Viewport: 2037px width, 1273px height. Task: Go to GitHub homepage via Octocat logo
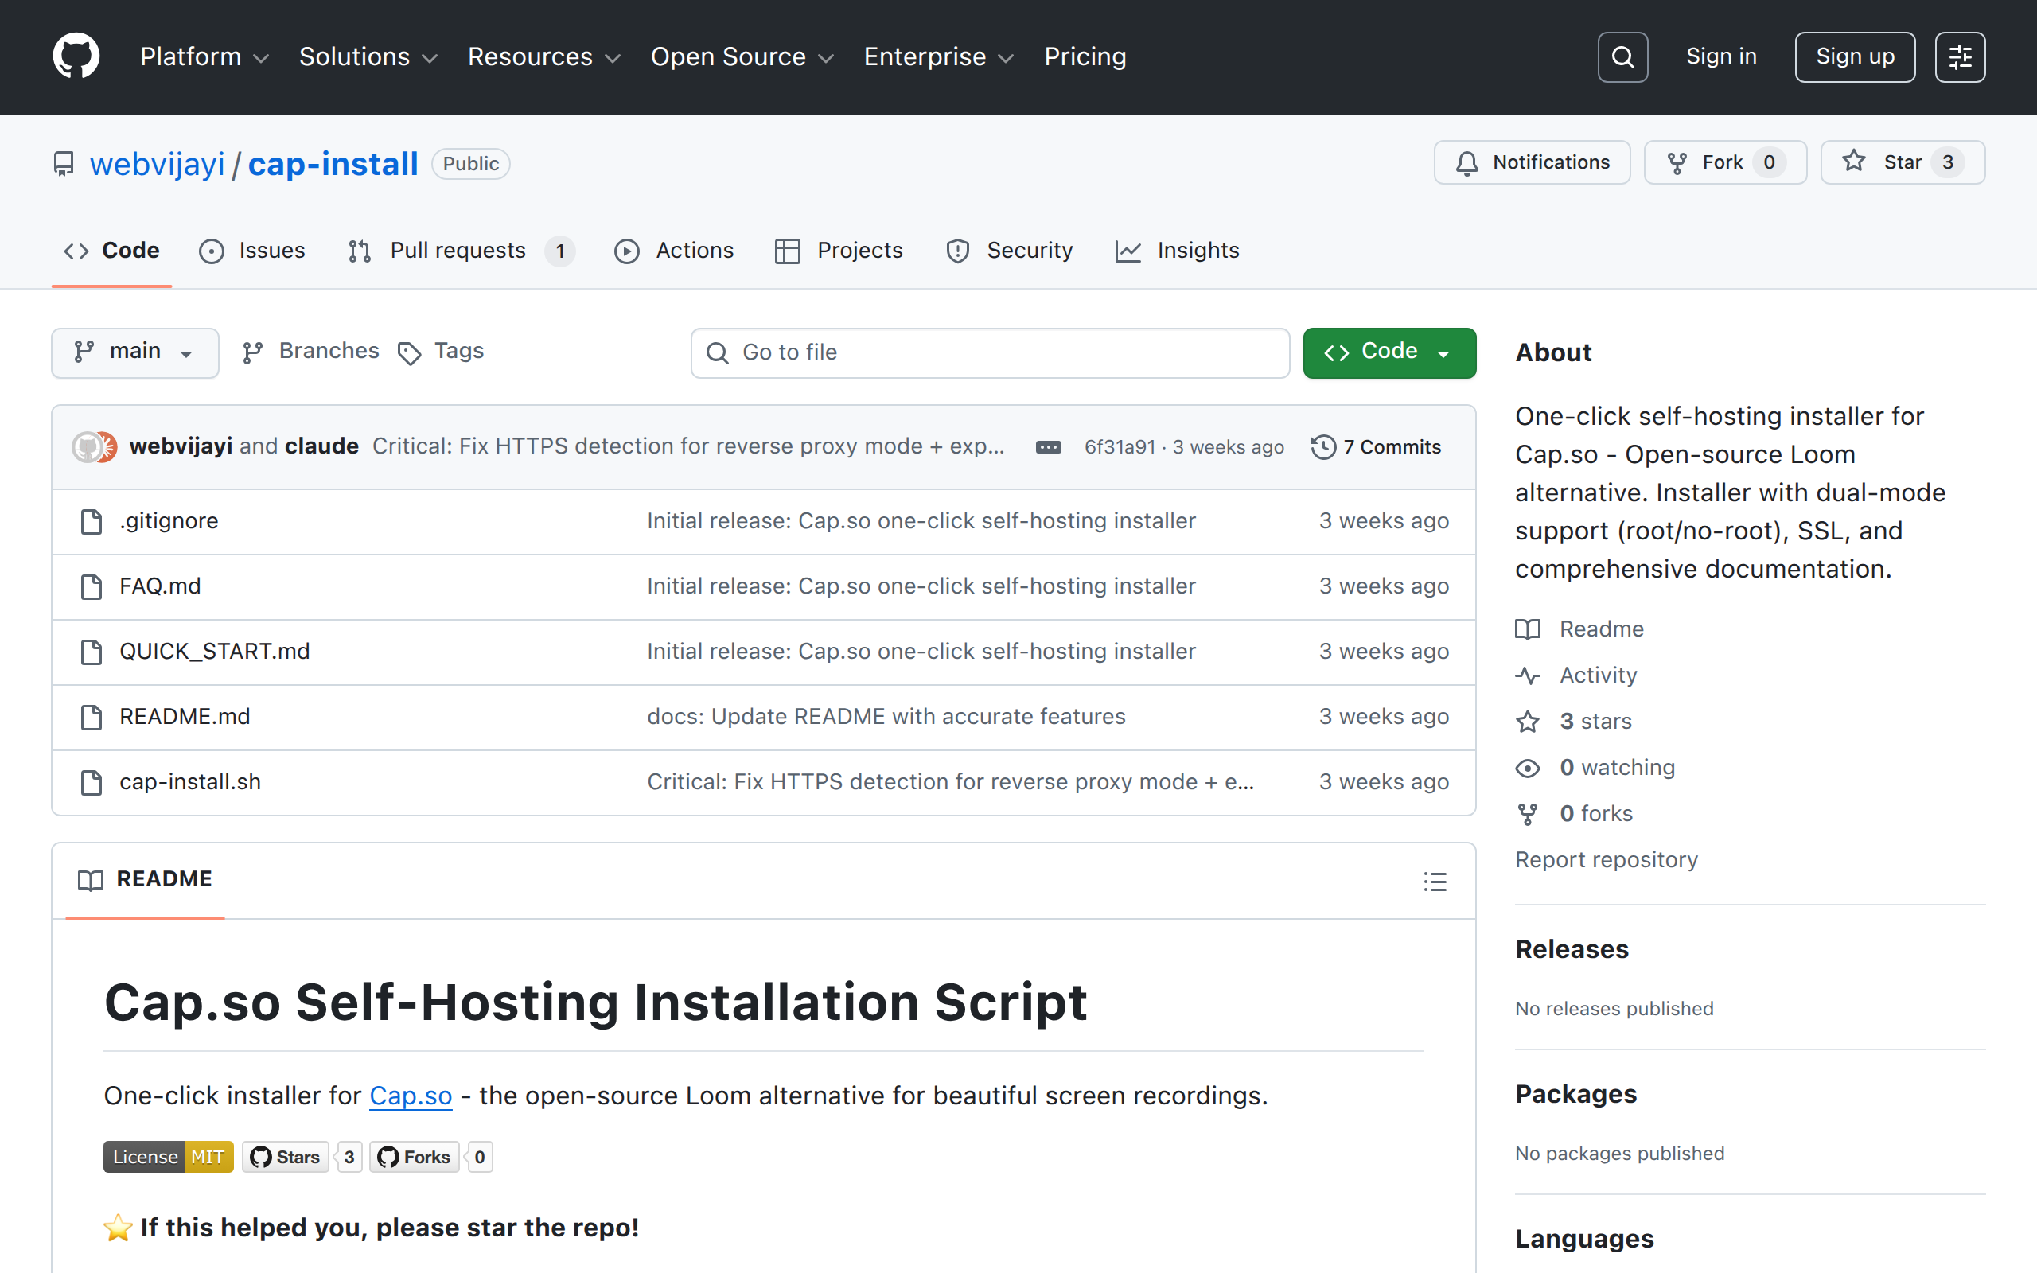(76, 56)
